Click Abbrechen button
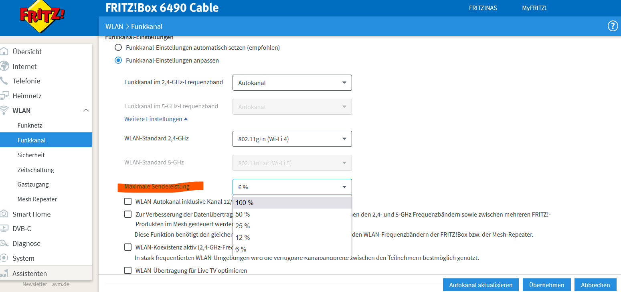This screenshot has width=621, height=292. (x=595, y=285)
